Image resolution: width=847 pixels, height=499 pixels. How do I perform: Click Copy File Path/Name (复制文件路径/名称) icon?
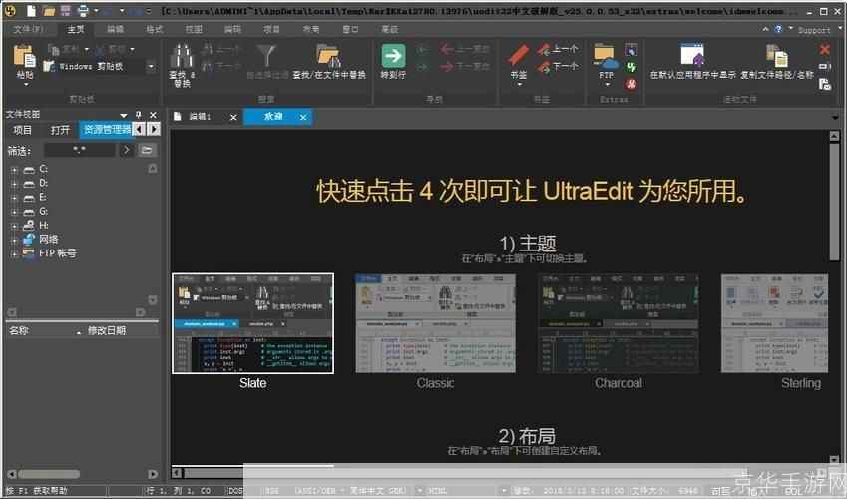(x=777, y=55)
